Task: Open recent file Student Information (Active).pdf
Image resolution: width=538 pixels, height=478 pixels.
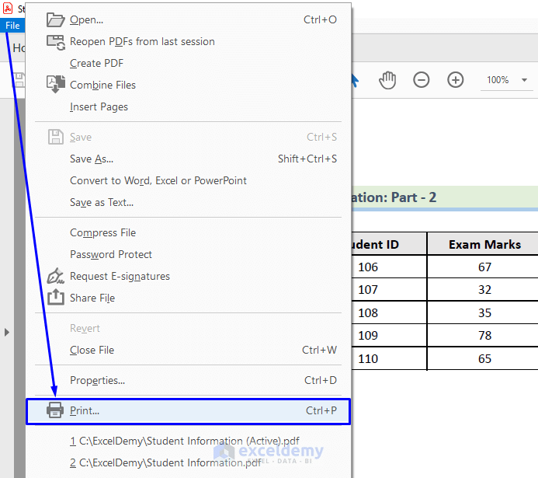Action: click(x=189, y=441)
